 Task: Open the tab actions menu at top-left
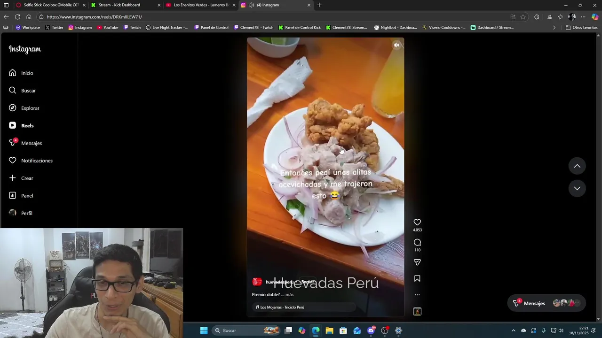coord(6,5)
